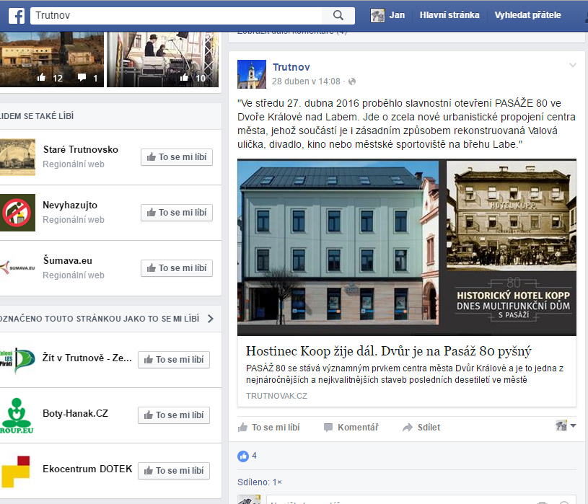Click the Staré Trutnovsko page logo
The height and width of the screenshot is (504, 588).
(x=17, y=156)
